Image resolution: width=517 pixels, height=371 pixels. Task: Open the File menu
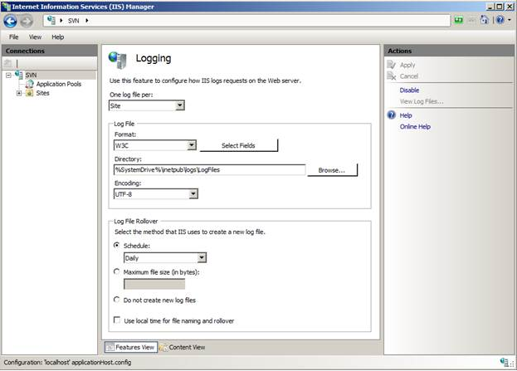13,37
